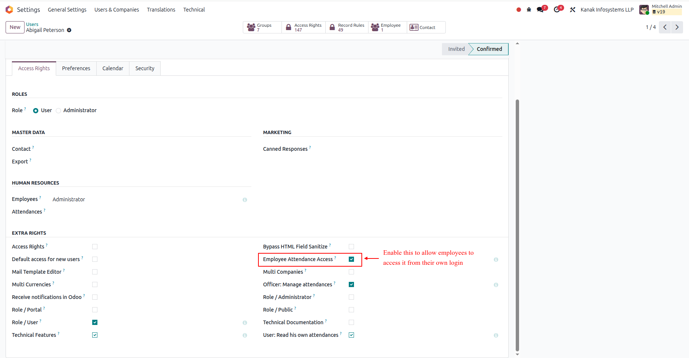
Task: Go to previous user record arrow
Action: tap(665, 27)
